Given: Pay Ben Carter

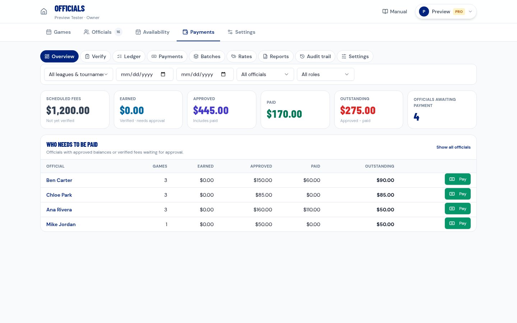Looking at the screenshot, I should click(x=458, y=179).
